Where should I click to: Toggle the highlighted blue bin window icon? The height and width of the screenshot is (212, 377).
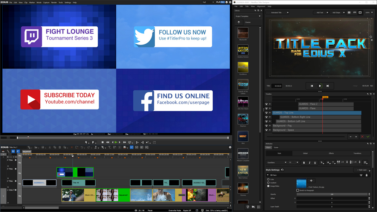tap(132, 147)
